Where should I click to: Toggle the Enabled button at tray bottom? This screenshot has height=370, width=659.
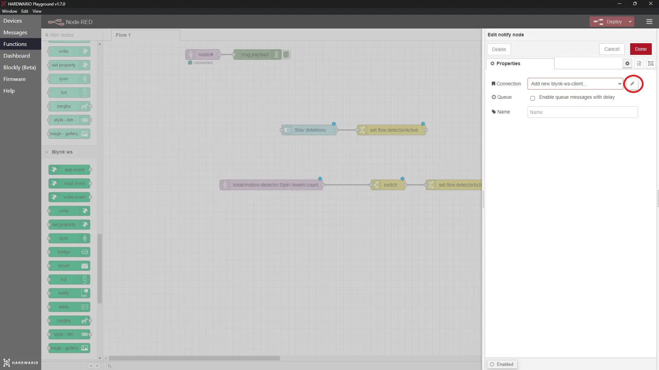click(x=502, y=364)
